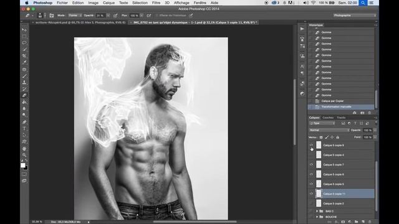Select the Crop tool
Screen dimensions: 399x224
24,56
